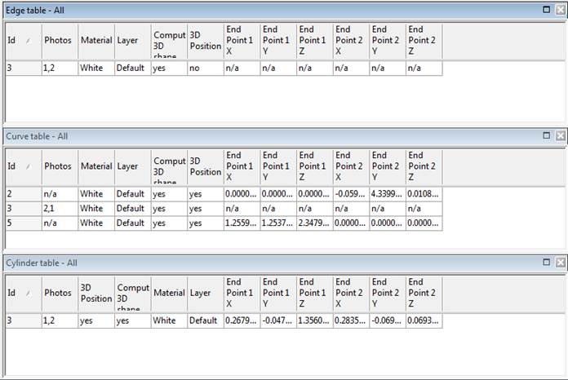Viewport: 568px width, 380px height.
Task: Maximize the Cylinder table panel
Action: click(547, 263)
